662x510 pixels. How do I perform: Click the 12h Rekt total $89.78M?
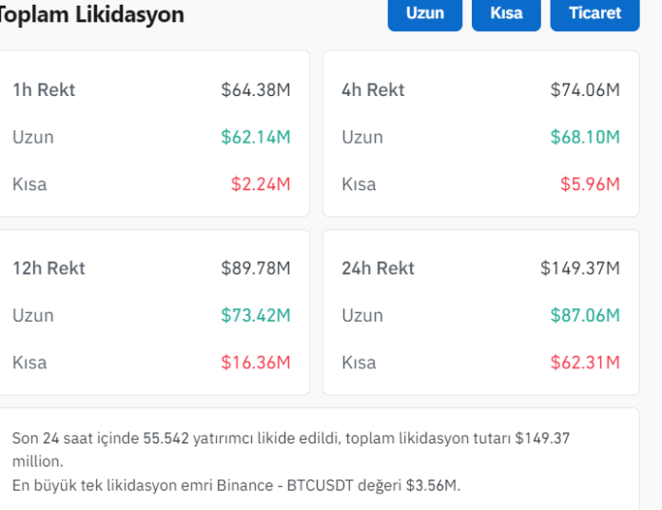256,268
